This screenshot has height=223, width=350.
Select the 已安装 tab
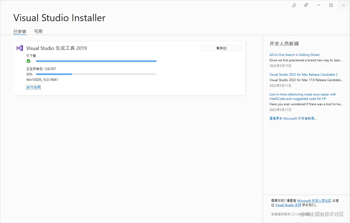[20, 31]
